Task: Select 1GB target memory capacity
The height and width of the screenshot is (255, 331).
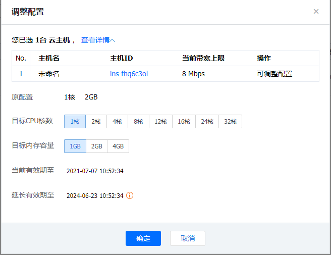Action: pos(75,146)
